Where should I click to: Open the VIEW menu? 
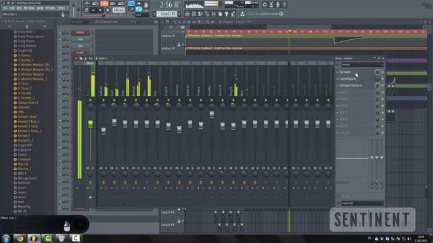[x=40, y=8]
